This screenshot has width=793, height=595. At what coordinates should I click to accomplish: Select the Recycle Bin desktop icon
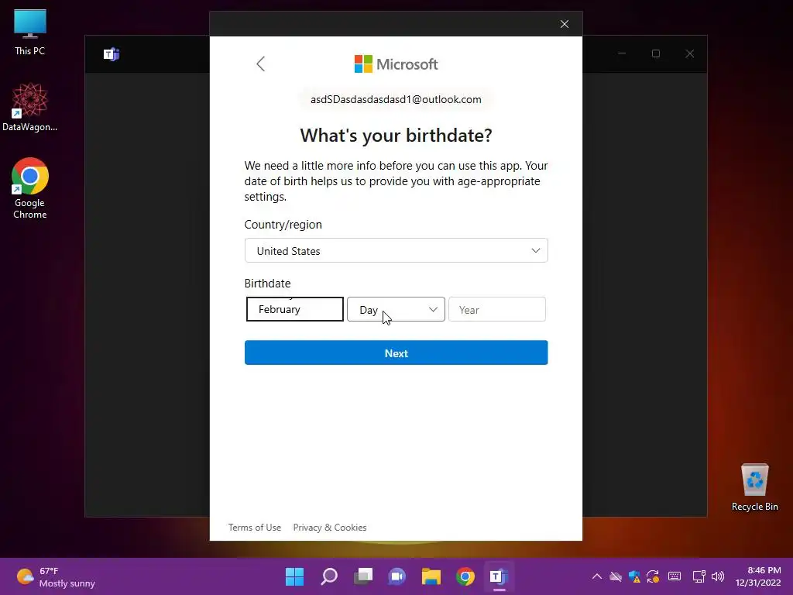click(x=754, y=487)
